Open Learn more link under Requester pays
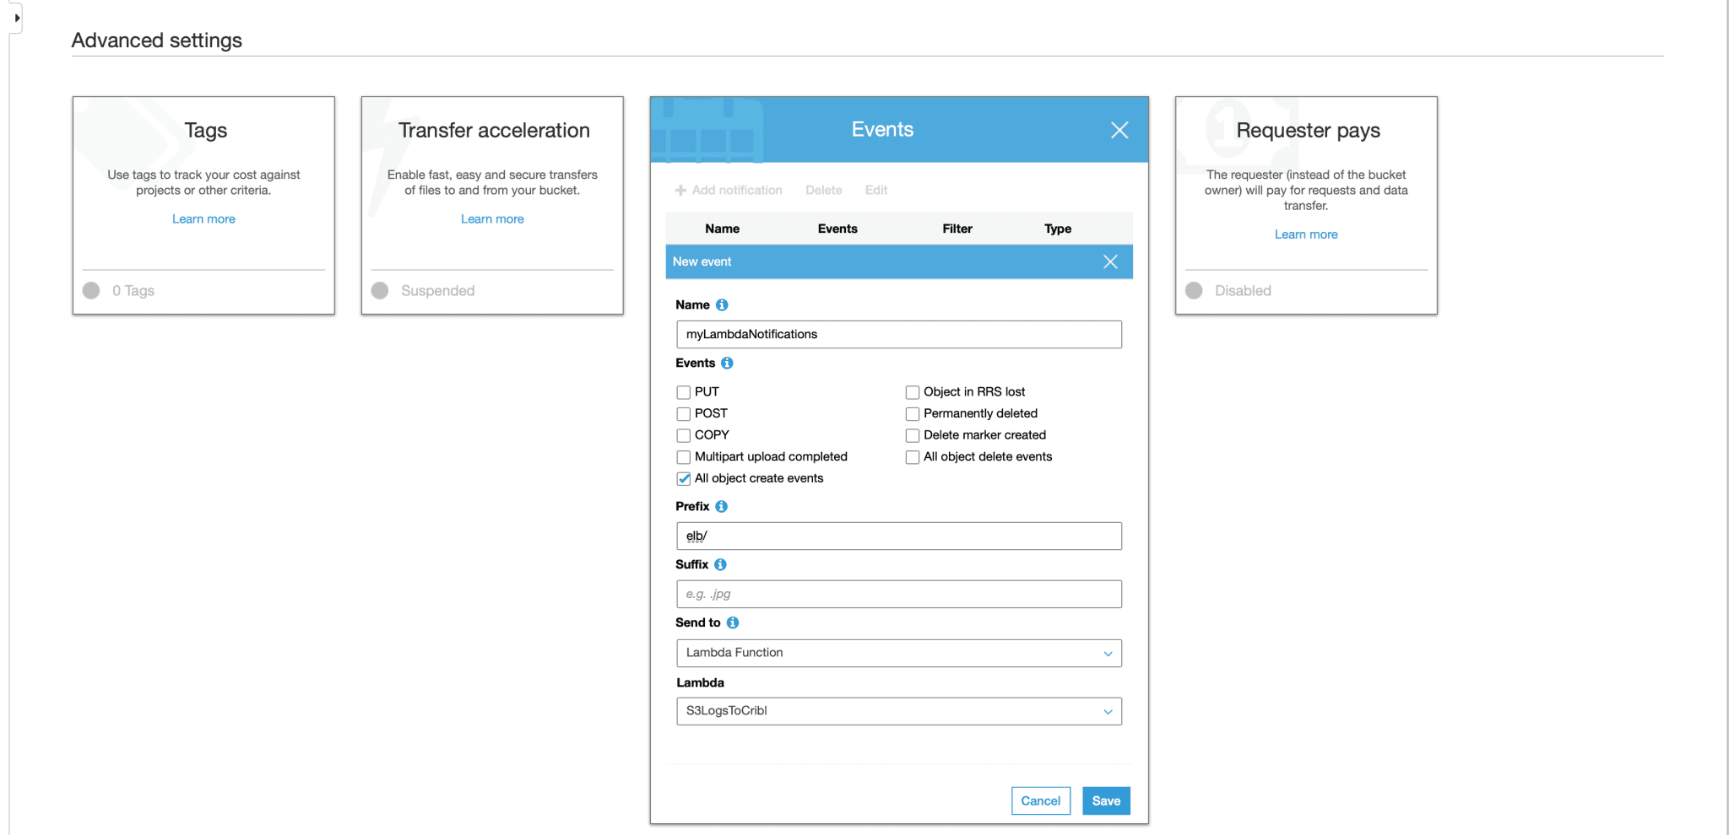Screen dimensions: 1729x835 point(1305,234)
